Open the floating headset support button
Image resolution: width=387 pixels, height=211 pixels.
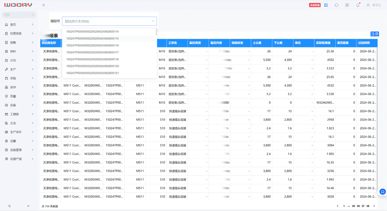(x=383, y=192)
